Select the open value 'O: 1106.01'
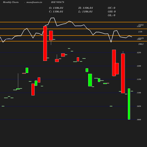The image size is (147, 147). click(x=56, y=8)
